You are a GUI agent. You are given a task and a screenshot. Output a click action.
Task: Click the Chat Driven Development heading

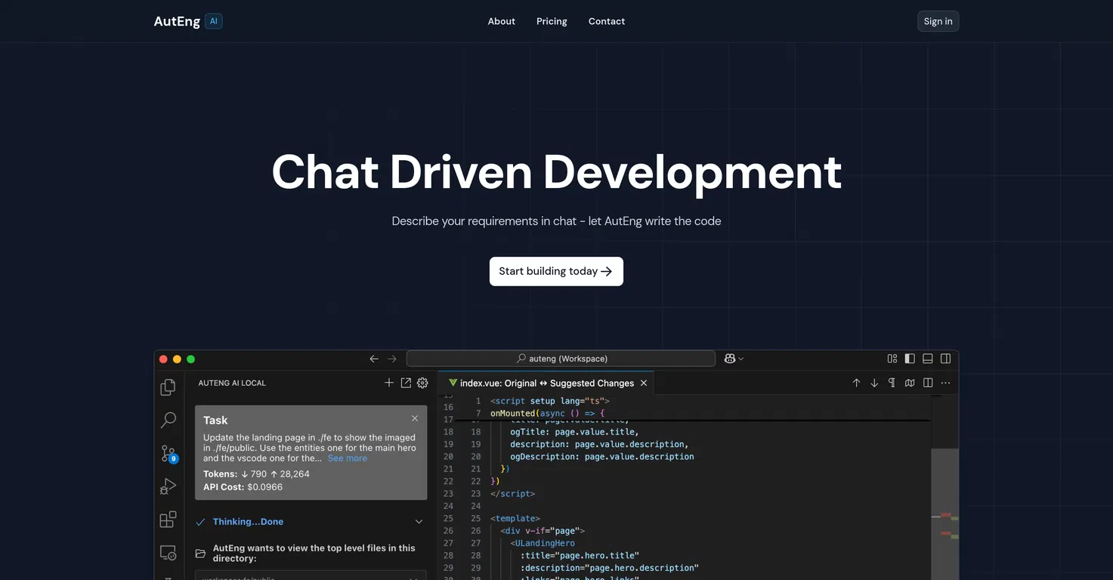(x=557, y=172)
